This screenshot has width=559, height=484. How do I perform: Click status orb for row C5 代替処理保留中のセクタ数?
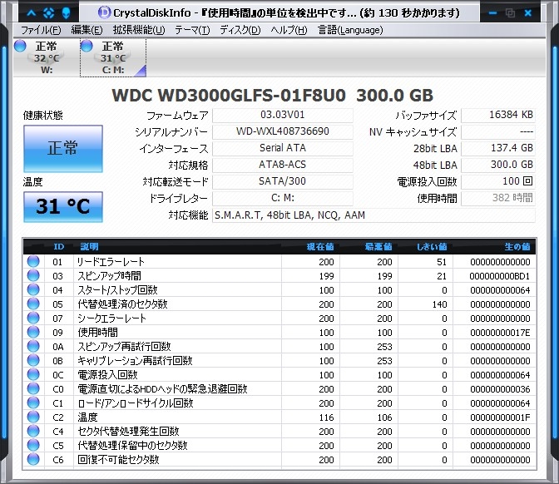33,445
